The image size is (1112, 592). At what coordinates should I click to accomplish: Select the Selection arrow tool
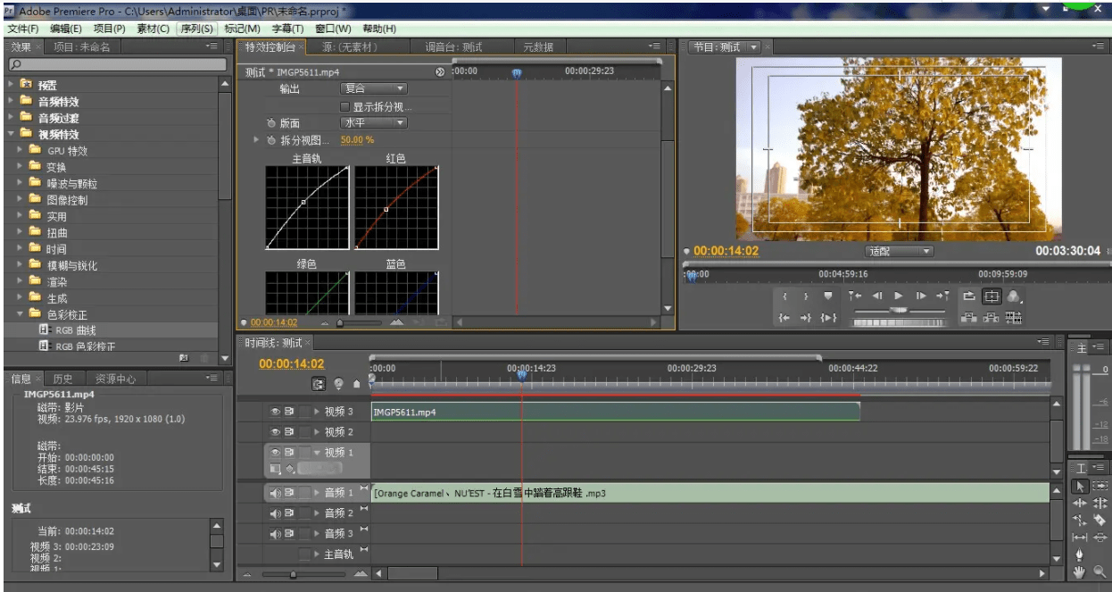[1080, 486]
